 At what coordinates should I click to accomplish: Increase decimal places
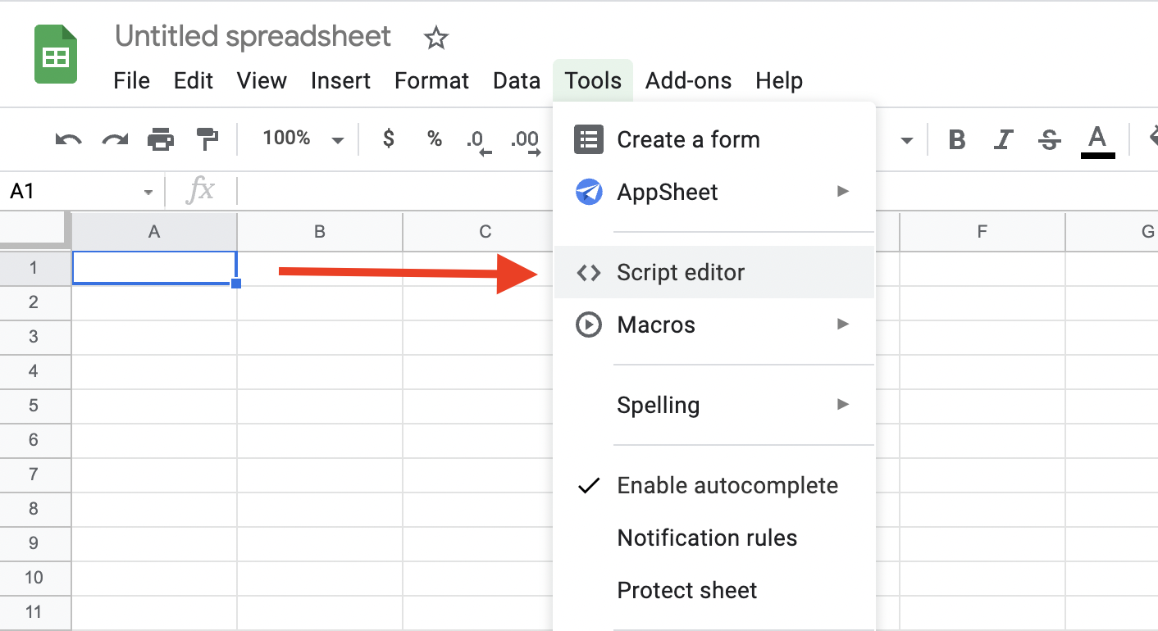(x=526, y=139)
